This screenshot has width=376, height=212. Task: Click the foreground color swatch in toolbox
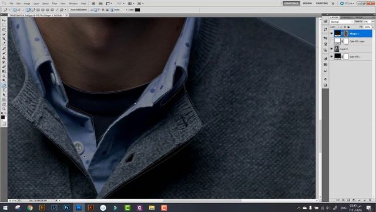point(3,117)
